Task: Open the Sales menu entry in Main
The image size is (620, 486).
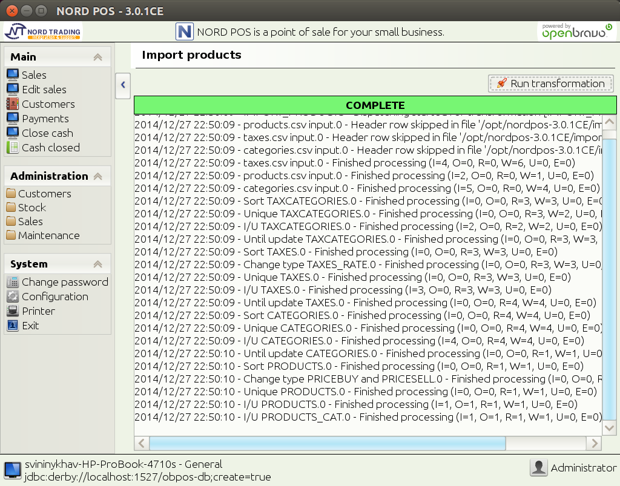Action: [x=34, y=74]
